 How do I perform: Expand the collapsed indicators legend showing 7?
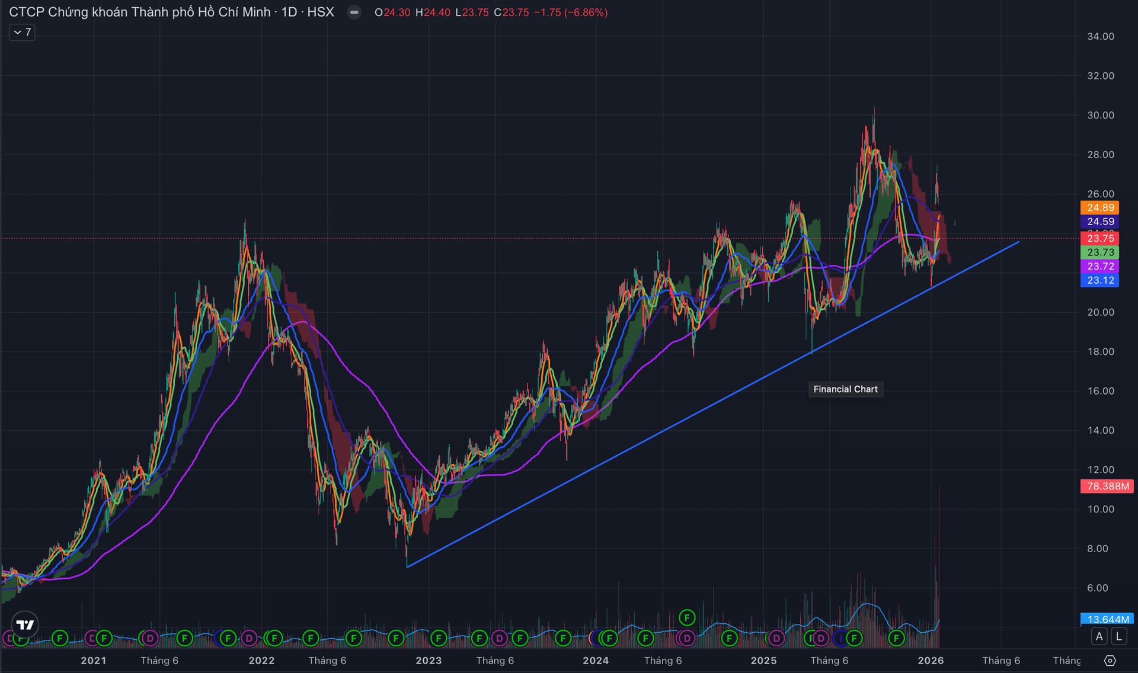point(22,32)
